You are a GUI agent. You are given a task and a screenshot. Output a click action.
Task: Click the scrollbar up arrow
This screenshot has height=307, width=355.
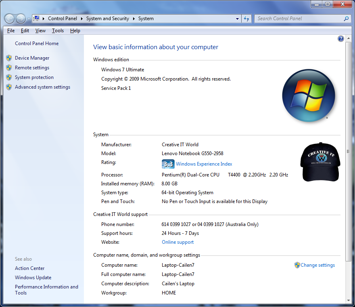[349, 38]
